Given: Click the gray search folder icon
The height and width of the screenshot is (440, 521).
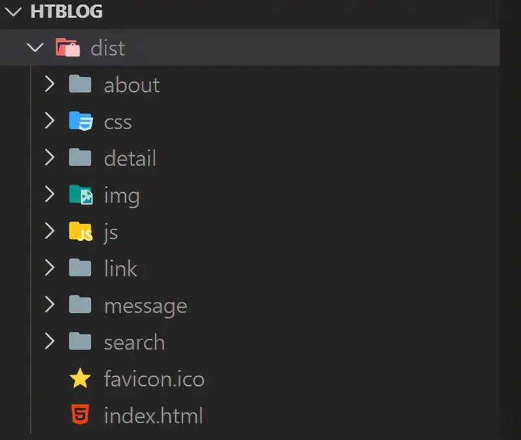Looking at the screenshot, I should click(80, 342).
